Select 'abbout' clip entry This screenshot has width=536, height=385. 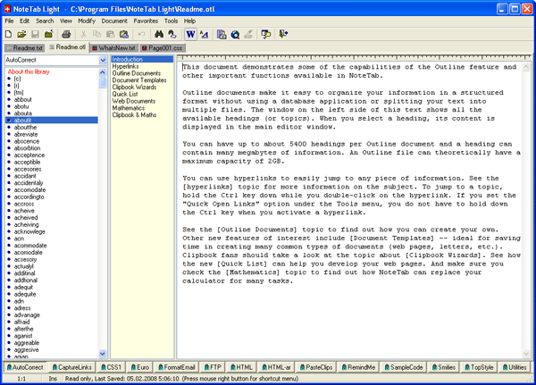pyautogui.click(x=23, y=99)
